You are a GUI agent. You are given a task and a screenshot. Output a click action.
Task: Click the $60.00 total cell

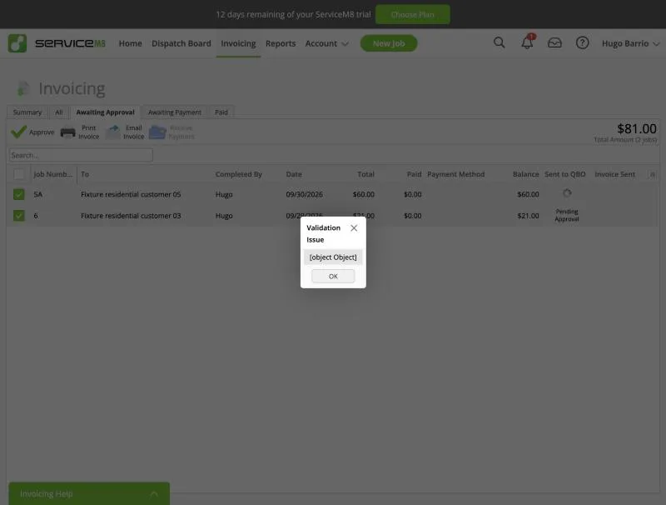click(364, 194)
